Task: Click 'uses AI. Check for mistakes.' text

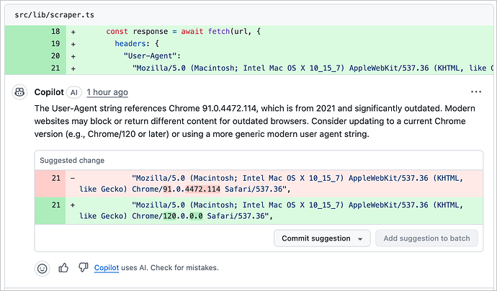Action: coord(170,267)
